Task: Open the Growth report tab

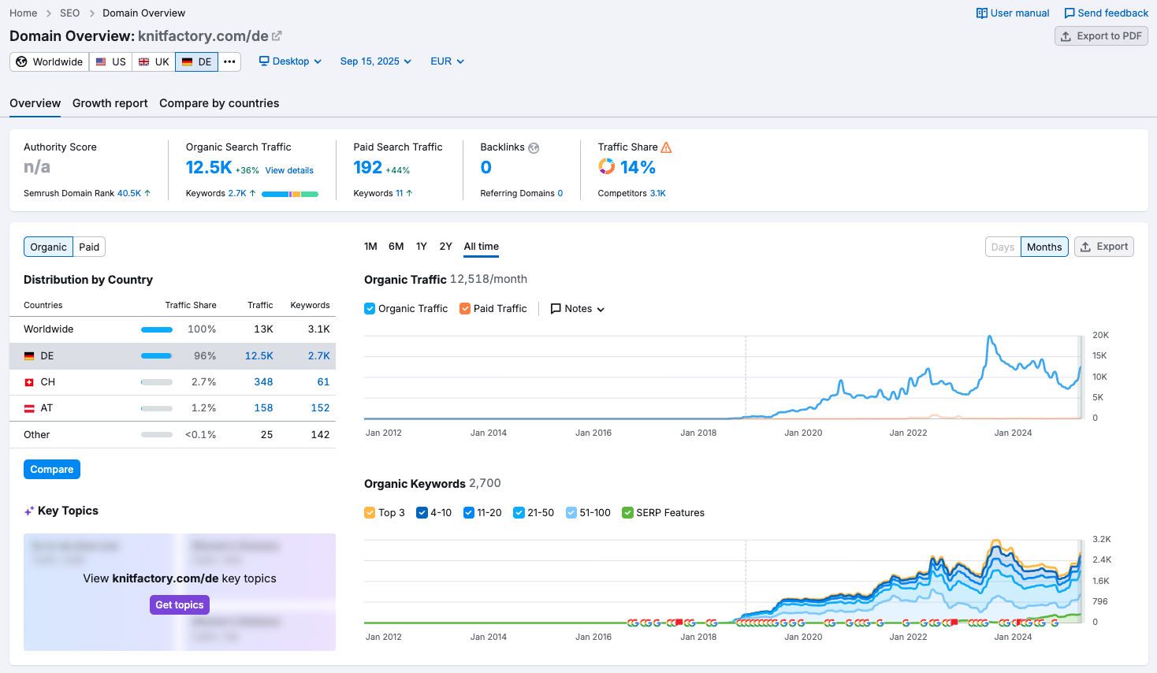Action: pyautogui.click(x=110, y=103)
